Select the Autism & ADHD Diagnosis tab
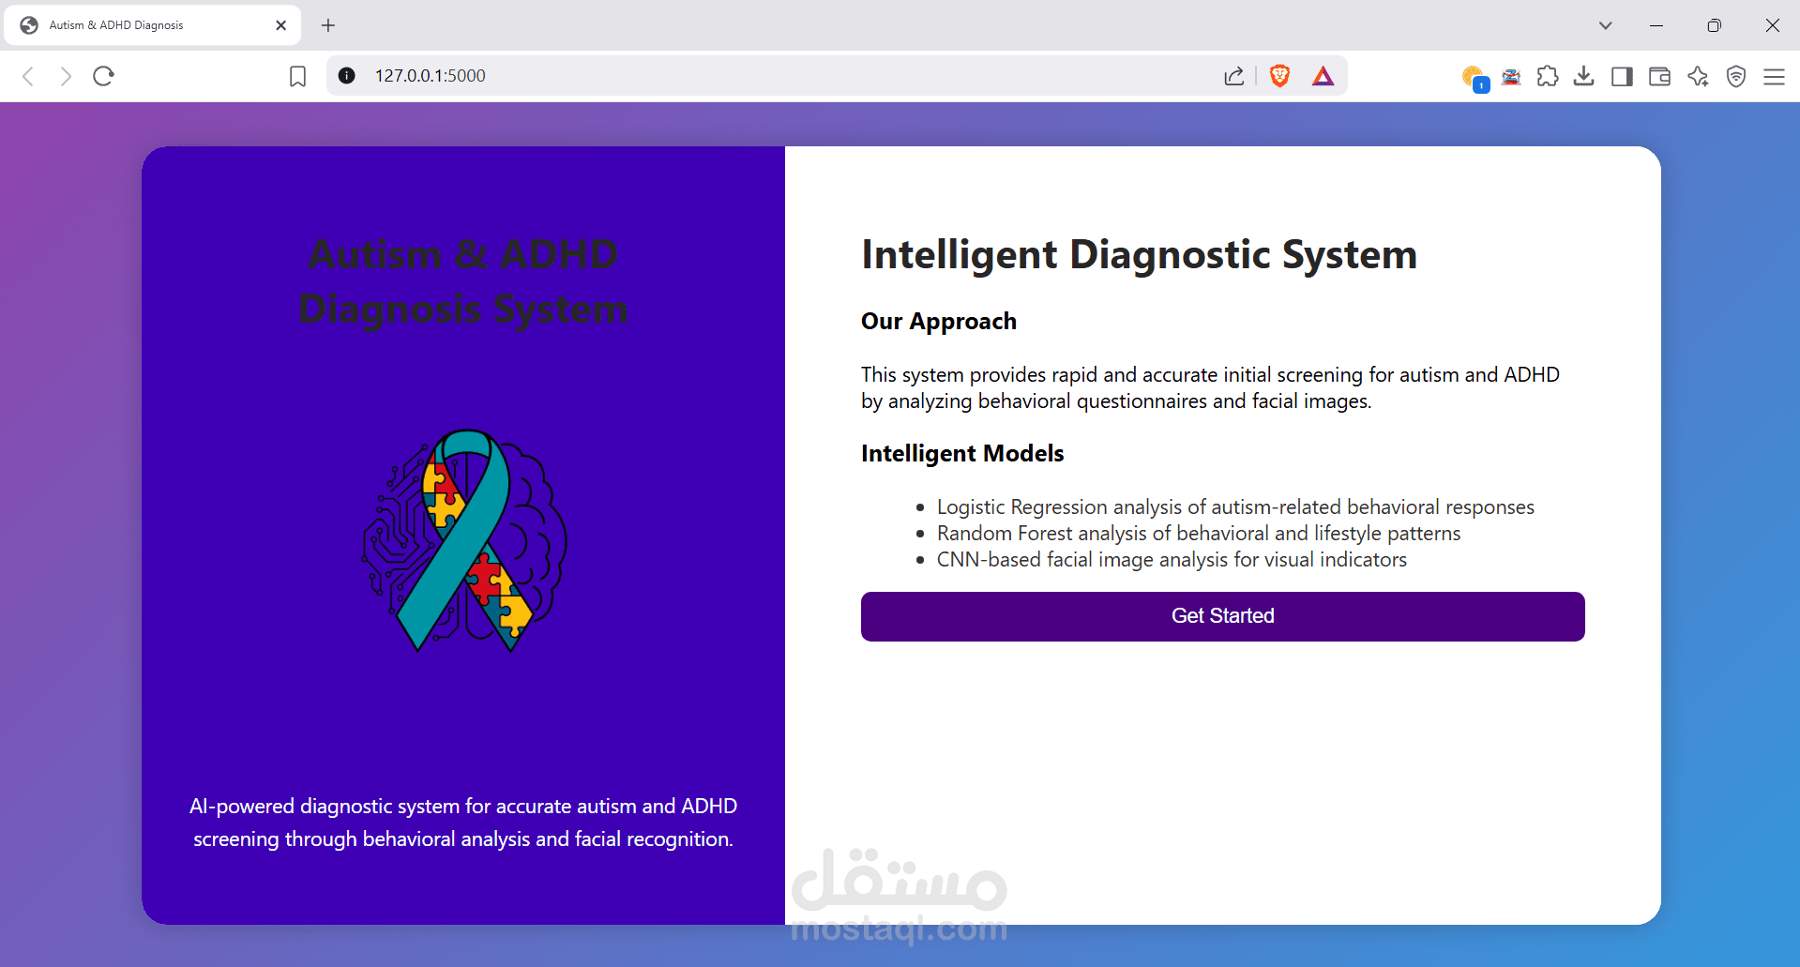Viewport: 1800px width, 967px height. [150, 25]
